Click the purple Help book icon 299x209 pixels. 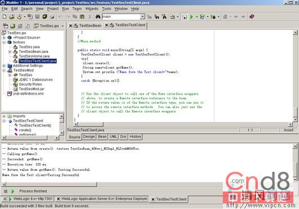click(x=252, y=17)
